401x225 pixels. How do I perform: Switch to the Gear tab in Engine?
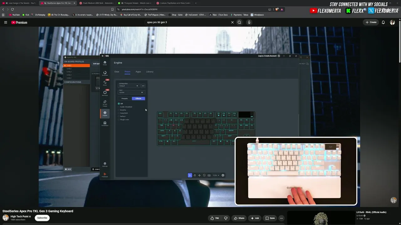point(117,72)
